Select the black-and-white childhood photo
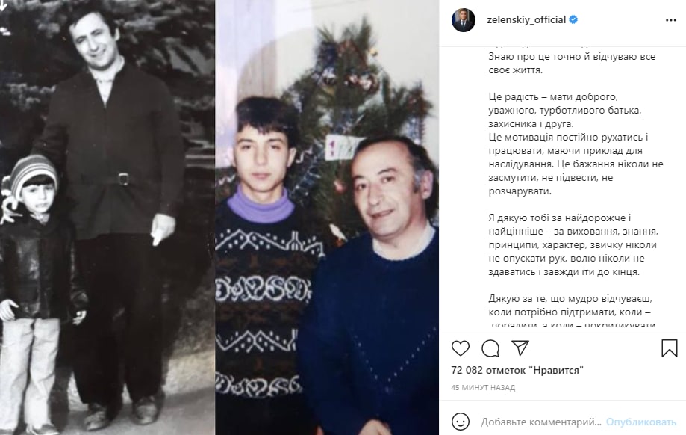Viewport: 686px width, 435px height. click(107, 217)
